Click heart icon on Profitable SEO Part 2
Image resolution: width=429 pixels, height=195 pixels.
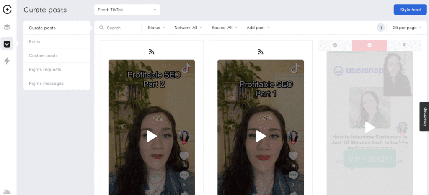184,156
